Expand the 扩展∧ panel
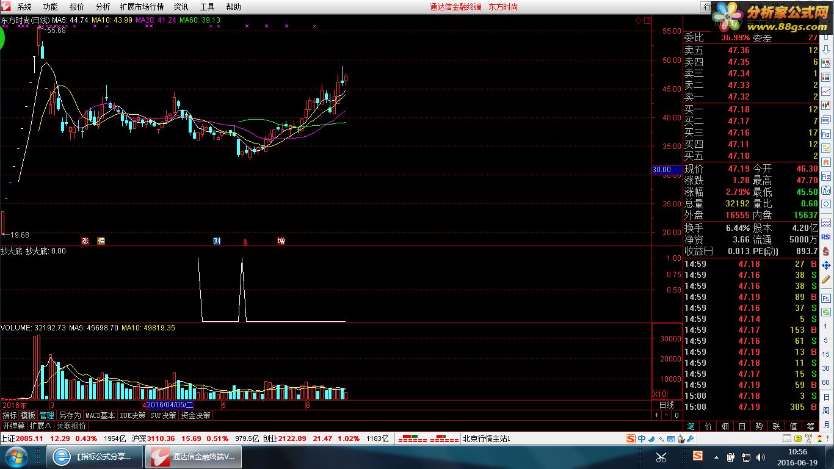The image size is (834, 469). point(41,426)
